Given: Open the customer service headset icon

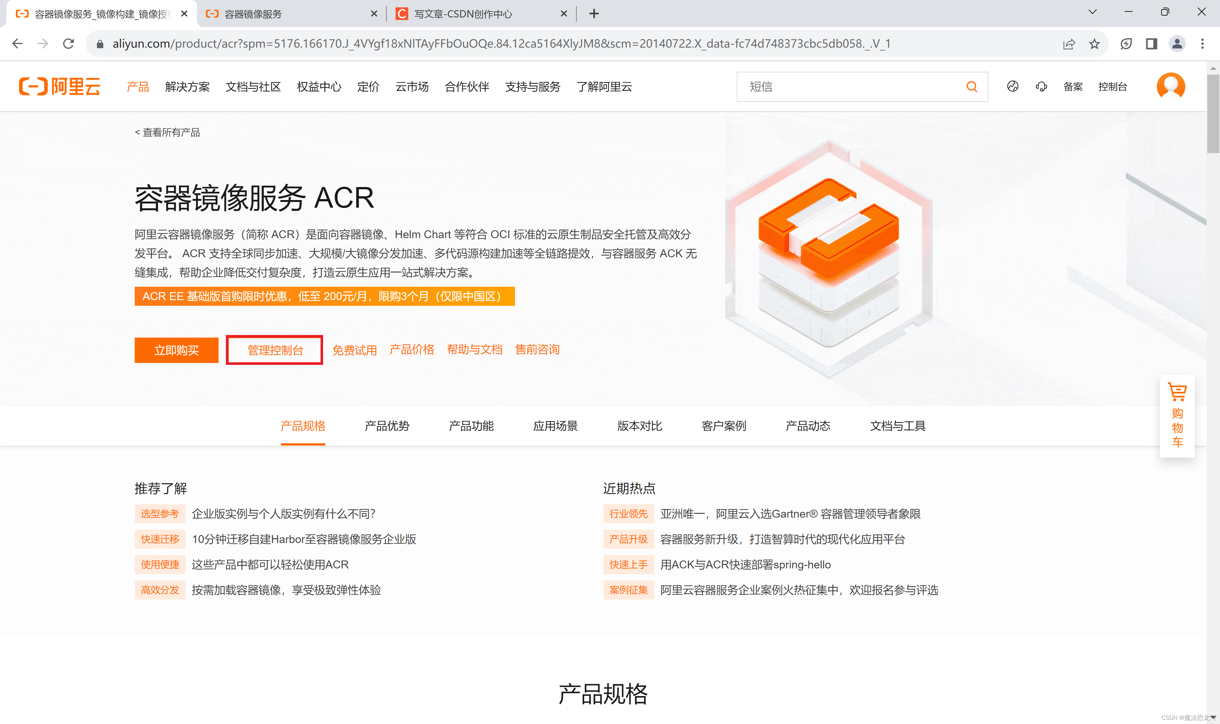Looking at the screenshot, I should coord(1041,87).
